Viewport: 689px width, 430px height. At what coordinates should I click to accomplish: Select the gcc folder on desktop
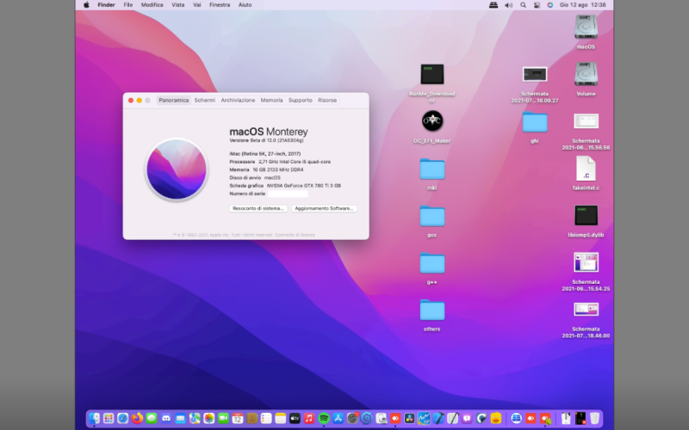[x=431, y=216]
